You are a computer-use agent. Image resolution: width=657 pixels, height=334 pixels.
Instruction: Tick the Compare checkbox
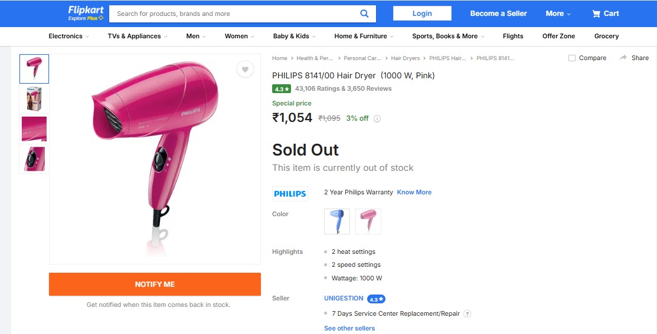(x=572, y=58)
